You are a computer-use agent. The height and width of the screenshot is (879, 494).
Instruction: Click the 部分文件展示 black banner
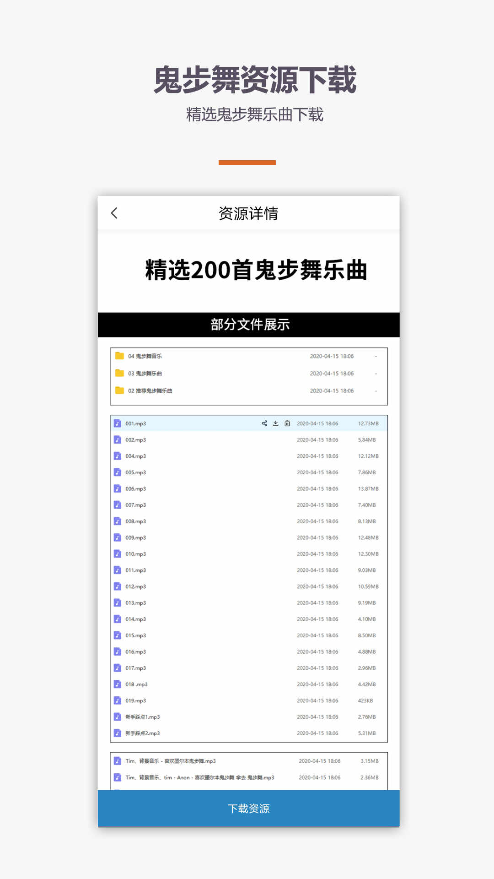(x=249, y=325)
